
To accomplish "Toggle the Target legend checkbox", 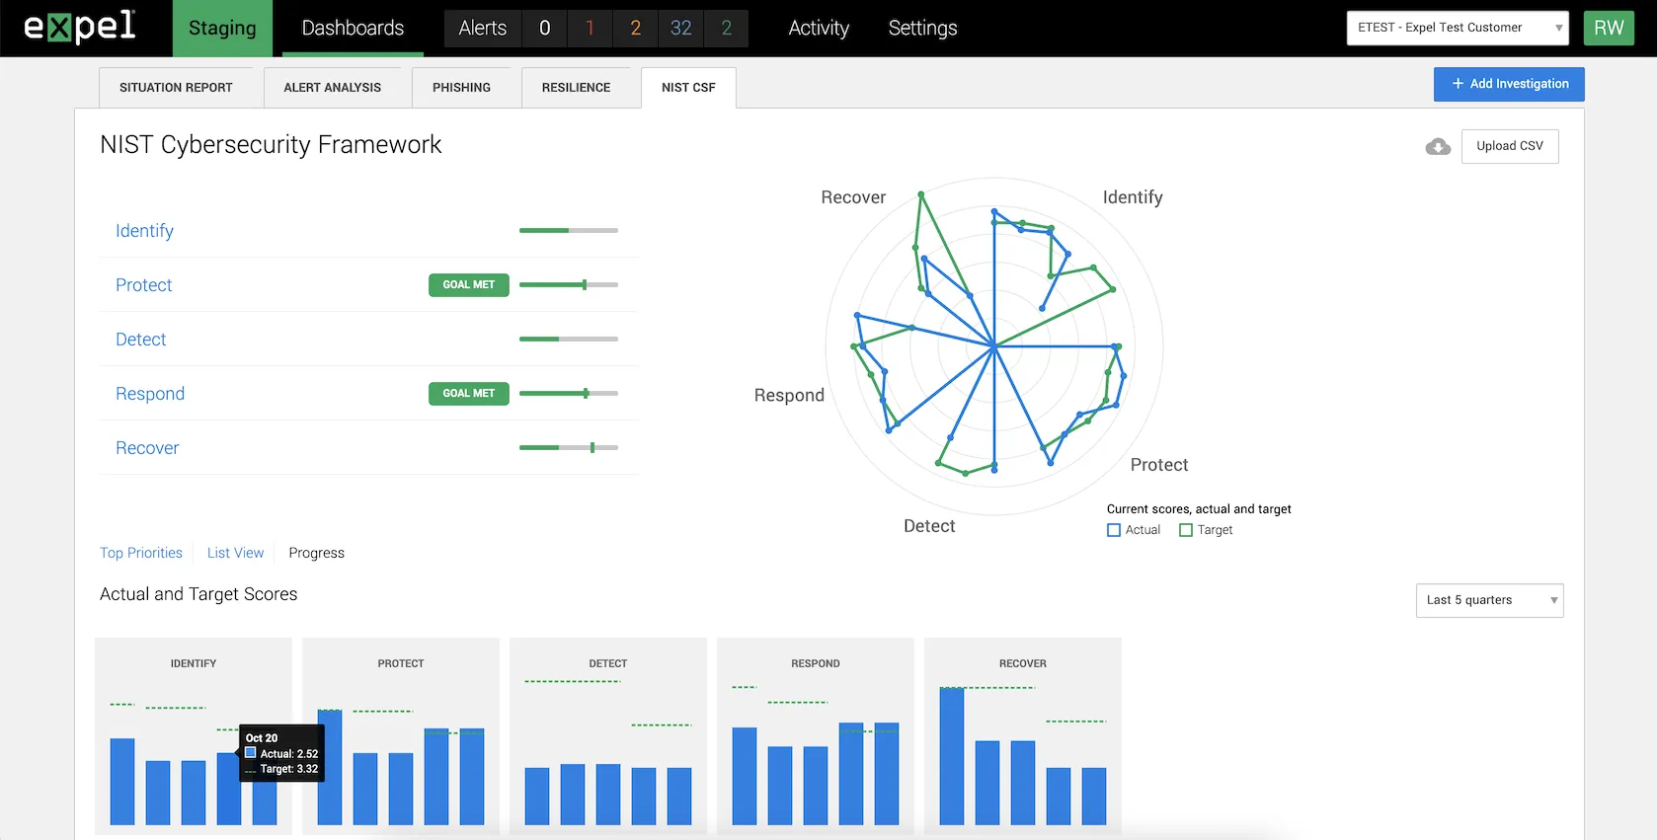I will (x=1186, y=530).
